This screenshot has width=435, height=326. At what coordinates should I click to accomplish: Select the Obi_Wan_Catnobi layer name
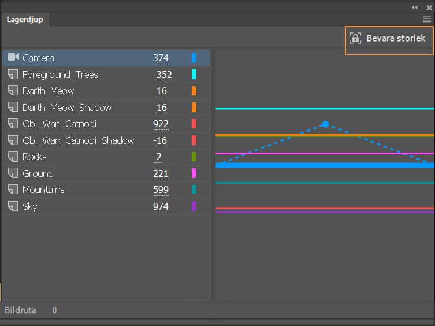point(60,124)
